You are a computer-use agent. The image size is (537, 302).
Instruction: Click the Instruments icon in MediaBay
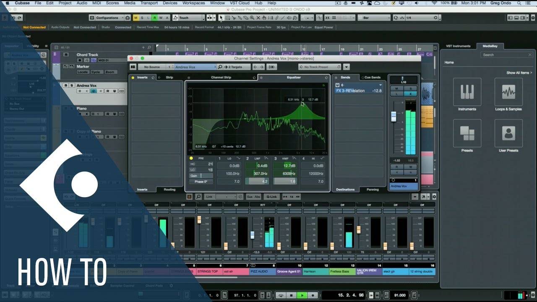pyautogui.click(x=467, y=92)
